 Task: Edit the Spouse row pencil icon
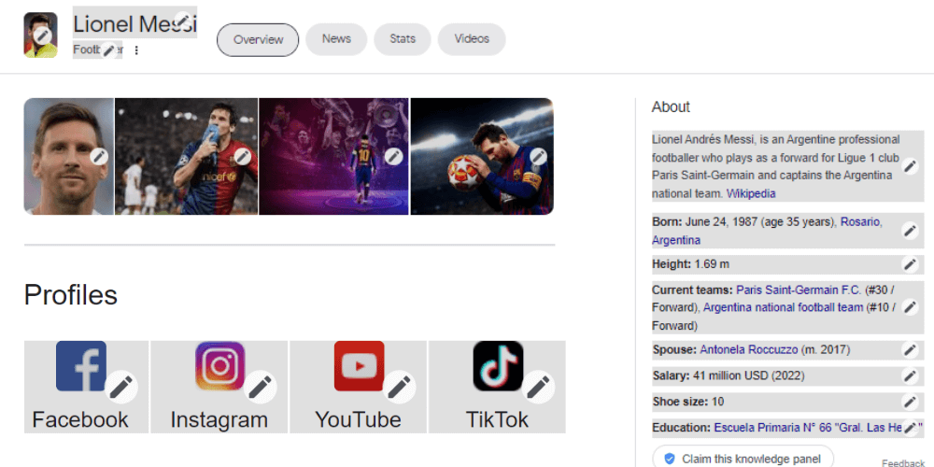click(x=910, y=349)
